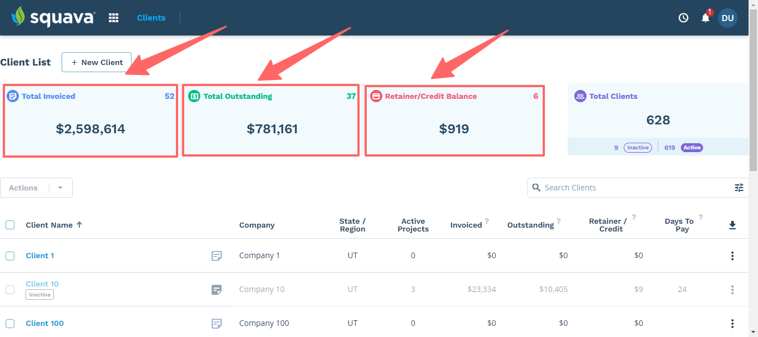Download the client list via the export icon

pyautogui.click(x=732, y=225)
